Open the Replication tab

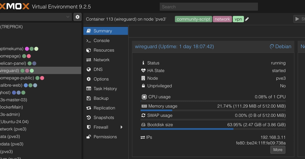(x=105, y=108)
